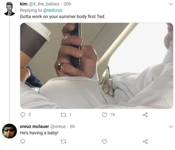Click the oreuz mclauer display name
Image resolution: width=175 pixels, height=150 pixels.
(x=34, y=126)
